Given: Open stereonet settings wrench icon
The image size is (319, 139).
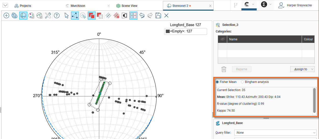Looking at the screenshot, I should tap(48, 16).
